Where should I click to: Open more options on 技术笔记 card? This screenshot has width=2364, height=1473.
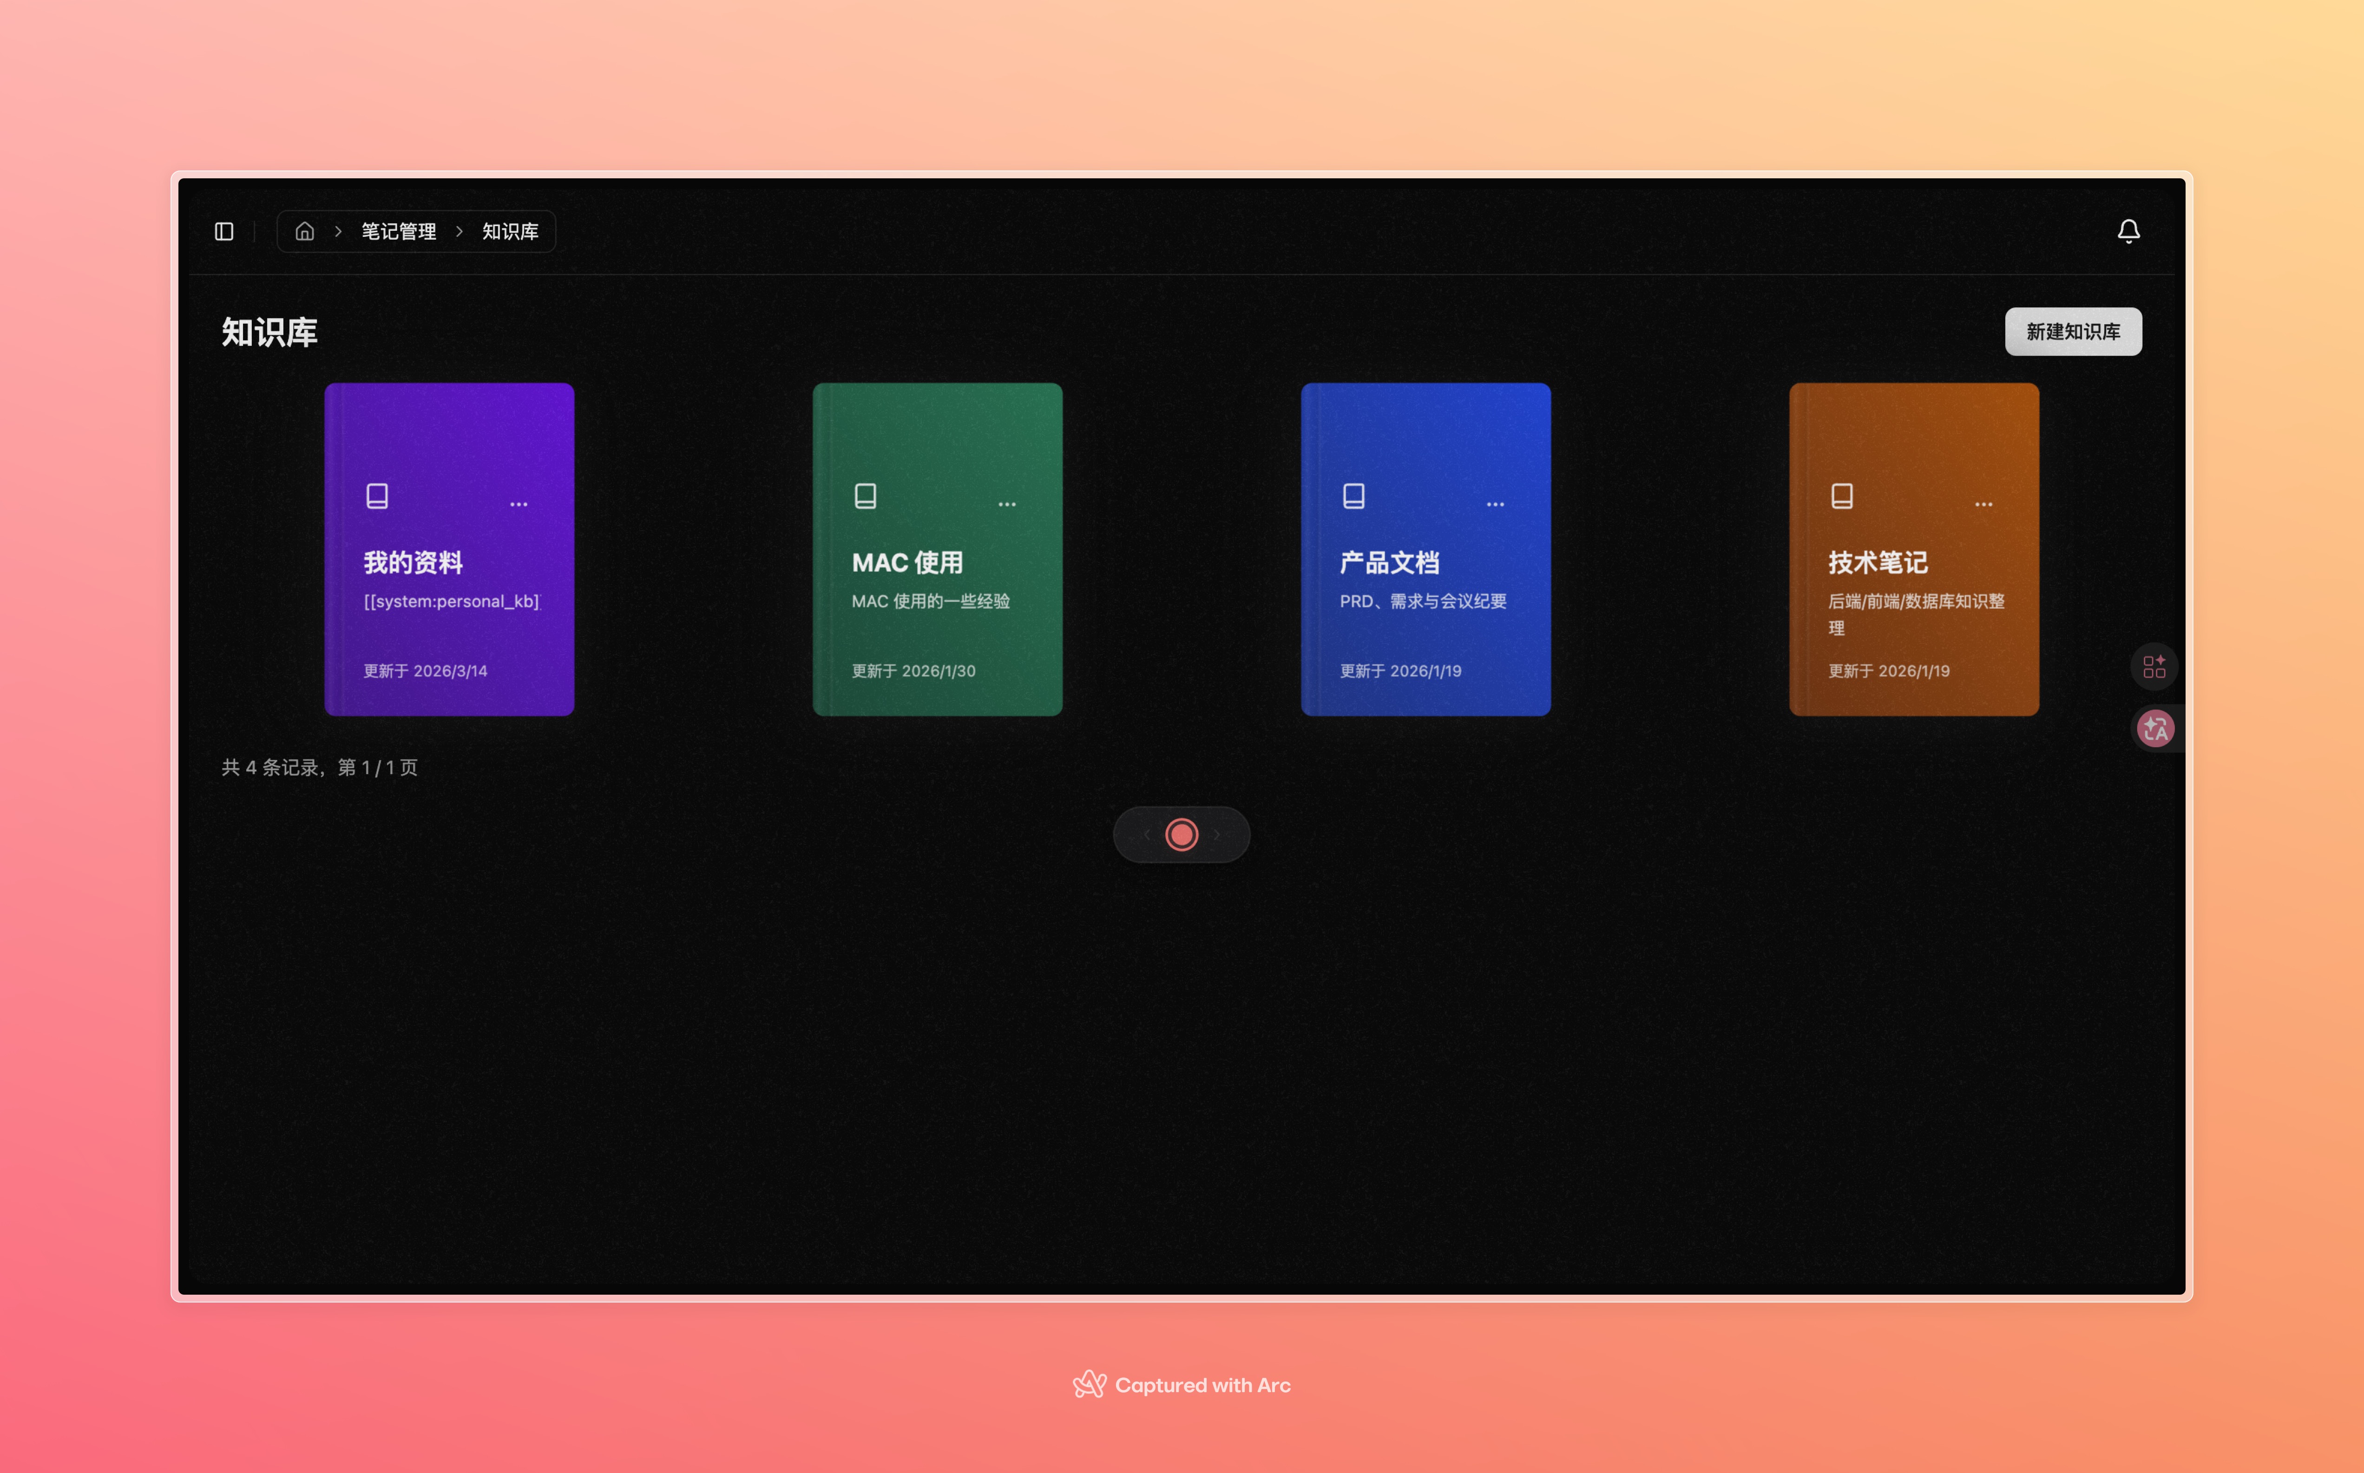[1983, 504]
